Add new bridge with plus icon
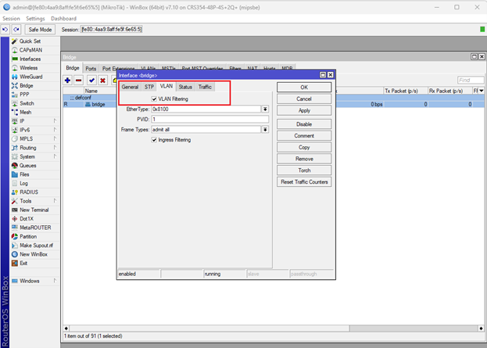This screenshot has height=348, width=487. point(67,81)
